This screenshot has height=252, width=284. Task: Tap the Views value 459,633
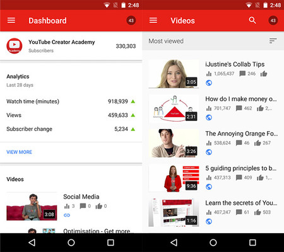[118, 115]
